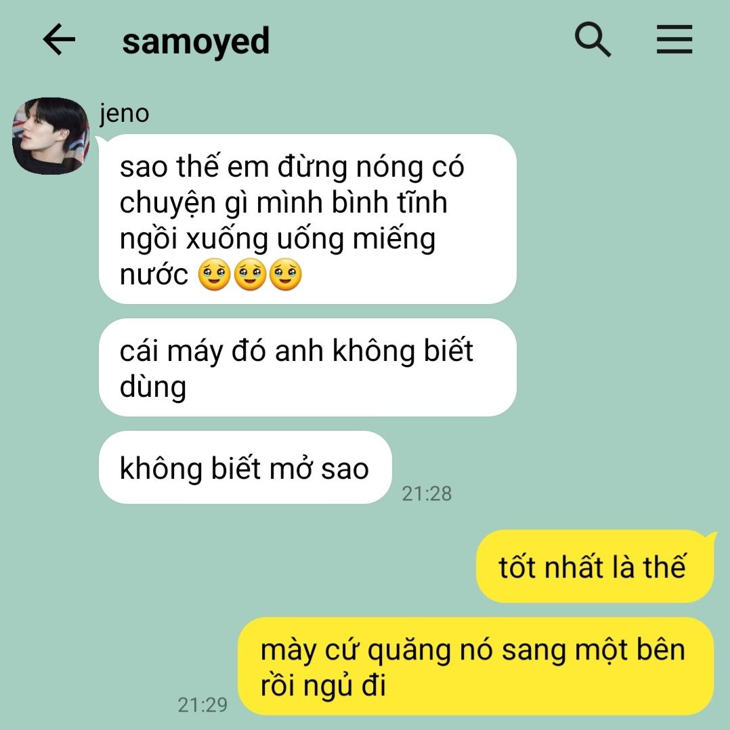730x730 pixels.
Task: Select the message 'không biết mở sao'
Action: (x=245, y=467)
